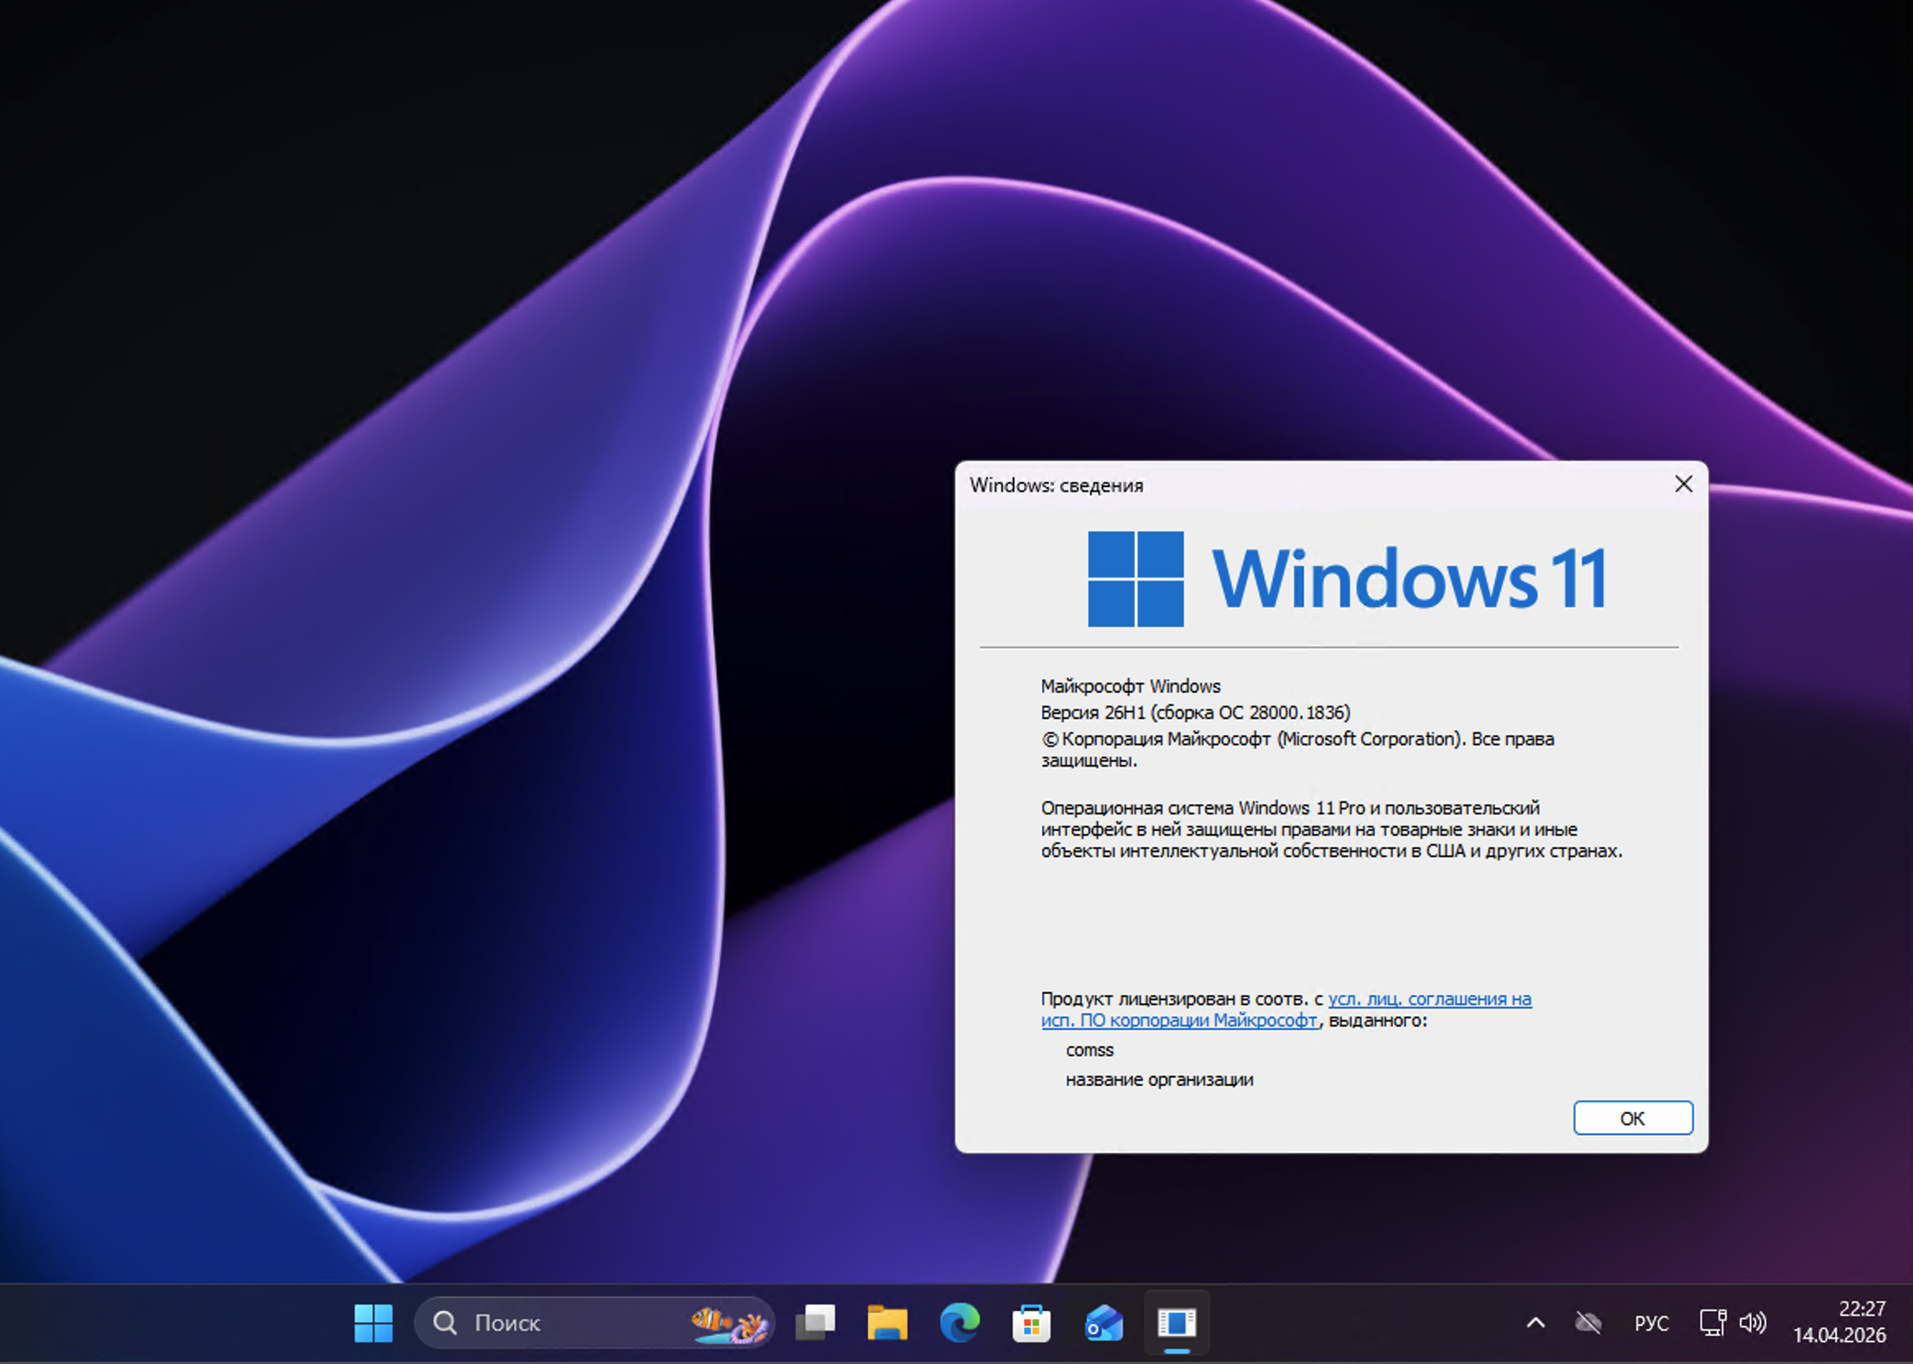Open the Microsoft Store
1913x1364 pixels.
(1031, 1322)
